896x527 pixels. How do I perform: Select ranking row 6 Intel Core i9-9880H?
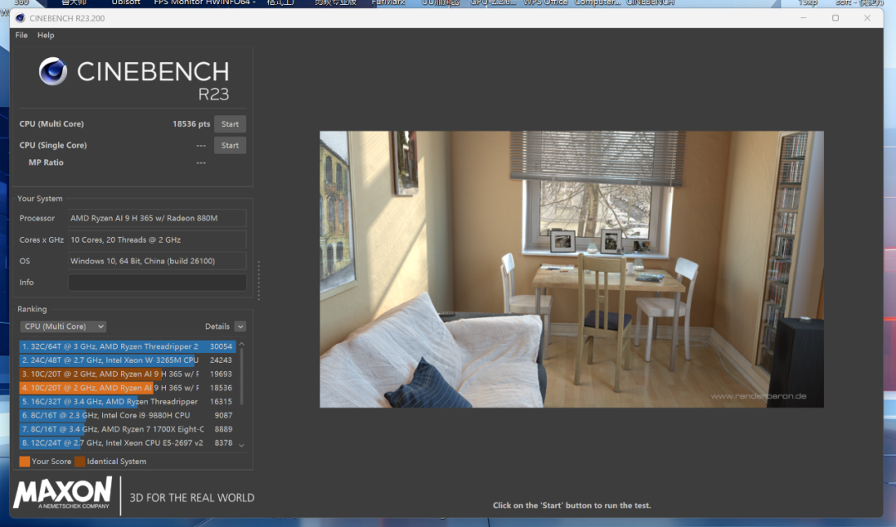point(128,415)
